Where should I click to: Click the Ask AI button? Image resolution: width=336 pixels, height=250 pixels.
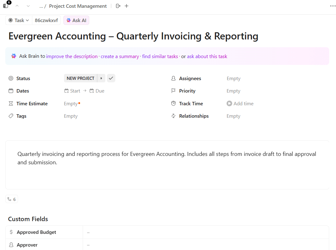pos(76,20)
